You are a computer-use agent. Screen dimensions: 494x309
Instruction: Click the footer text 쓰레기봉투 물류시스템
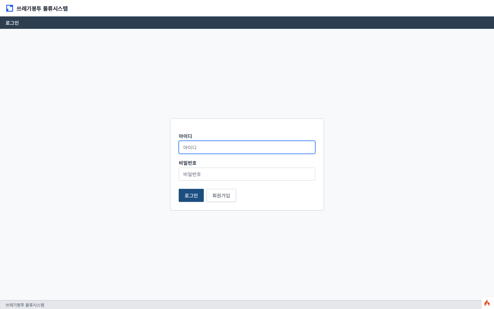pos(25,305)
